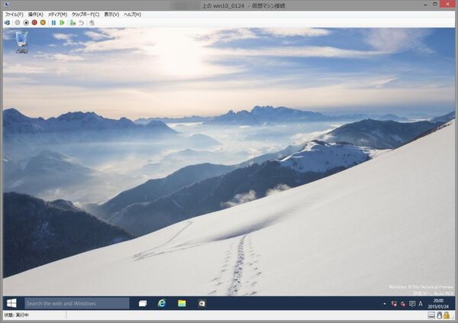Open the notifications (action center) tray icon
The height and width of the screenshot is (323, 458).
(x=412, y=304)
